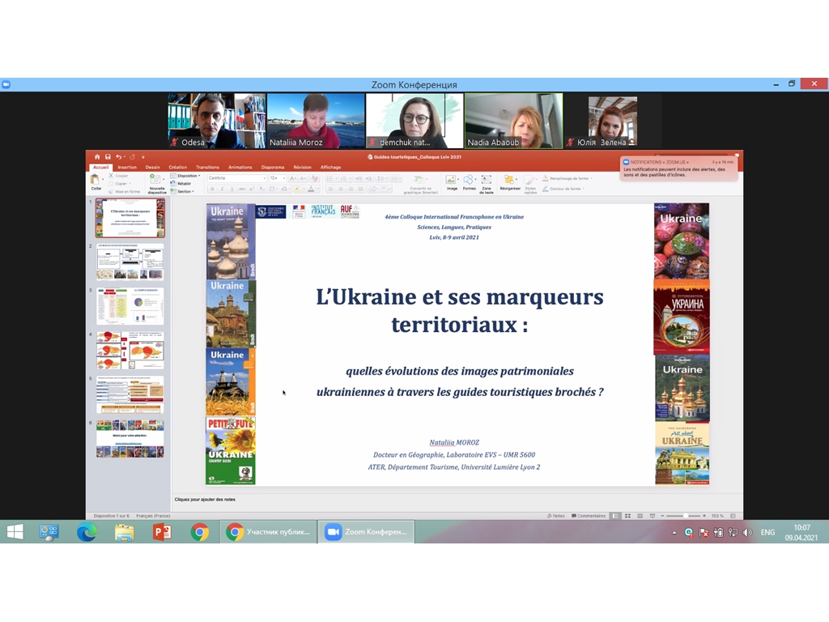
Task: Switch to reading view icon in status bar
Action: (x=640, y=516)
